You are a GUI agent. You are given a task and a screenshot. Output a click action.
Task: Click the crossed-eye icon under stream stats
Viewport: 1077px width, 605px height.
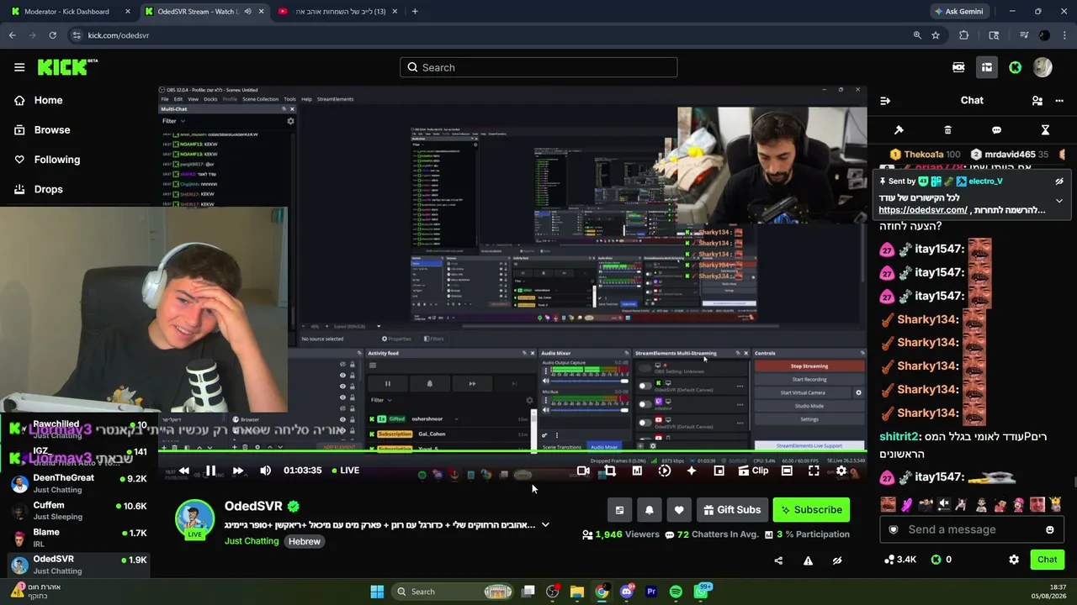coord(837,560)
